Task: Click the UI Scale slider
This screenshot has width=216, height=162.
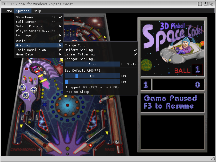Action: (93, 64)
